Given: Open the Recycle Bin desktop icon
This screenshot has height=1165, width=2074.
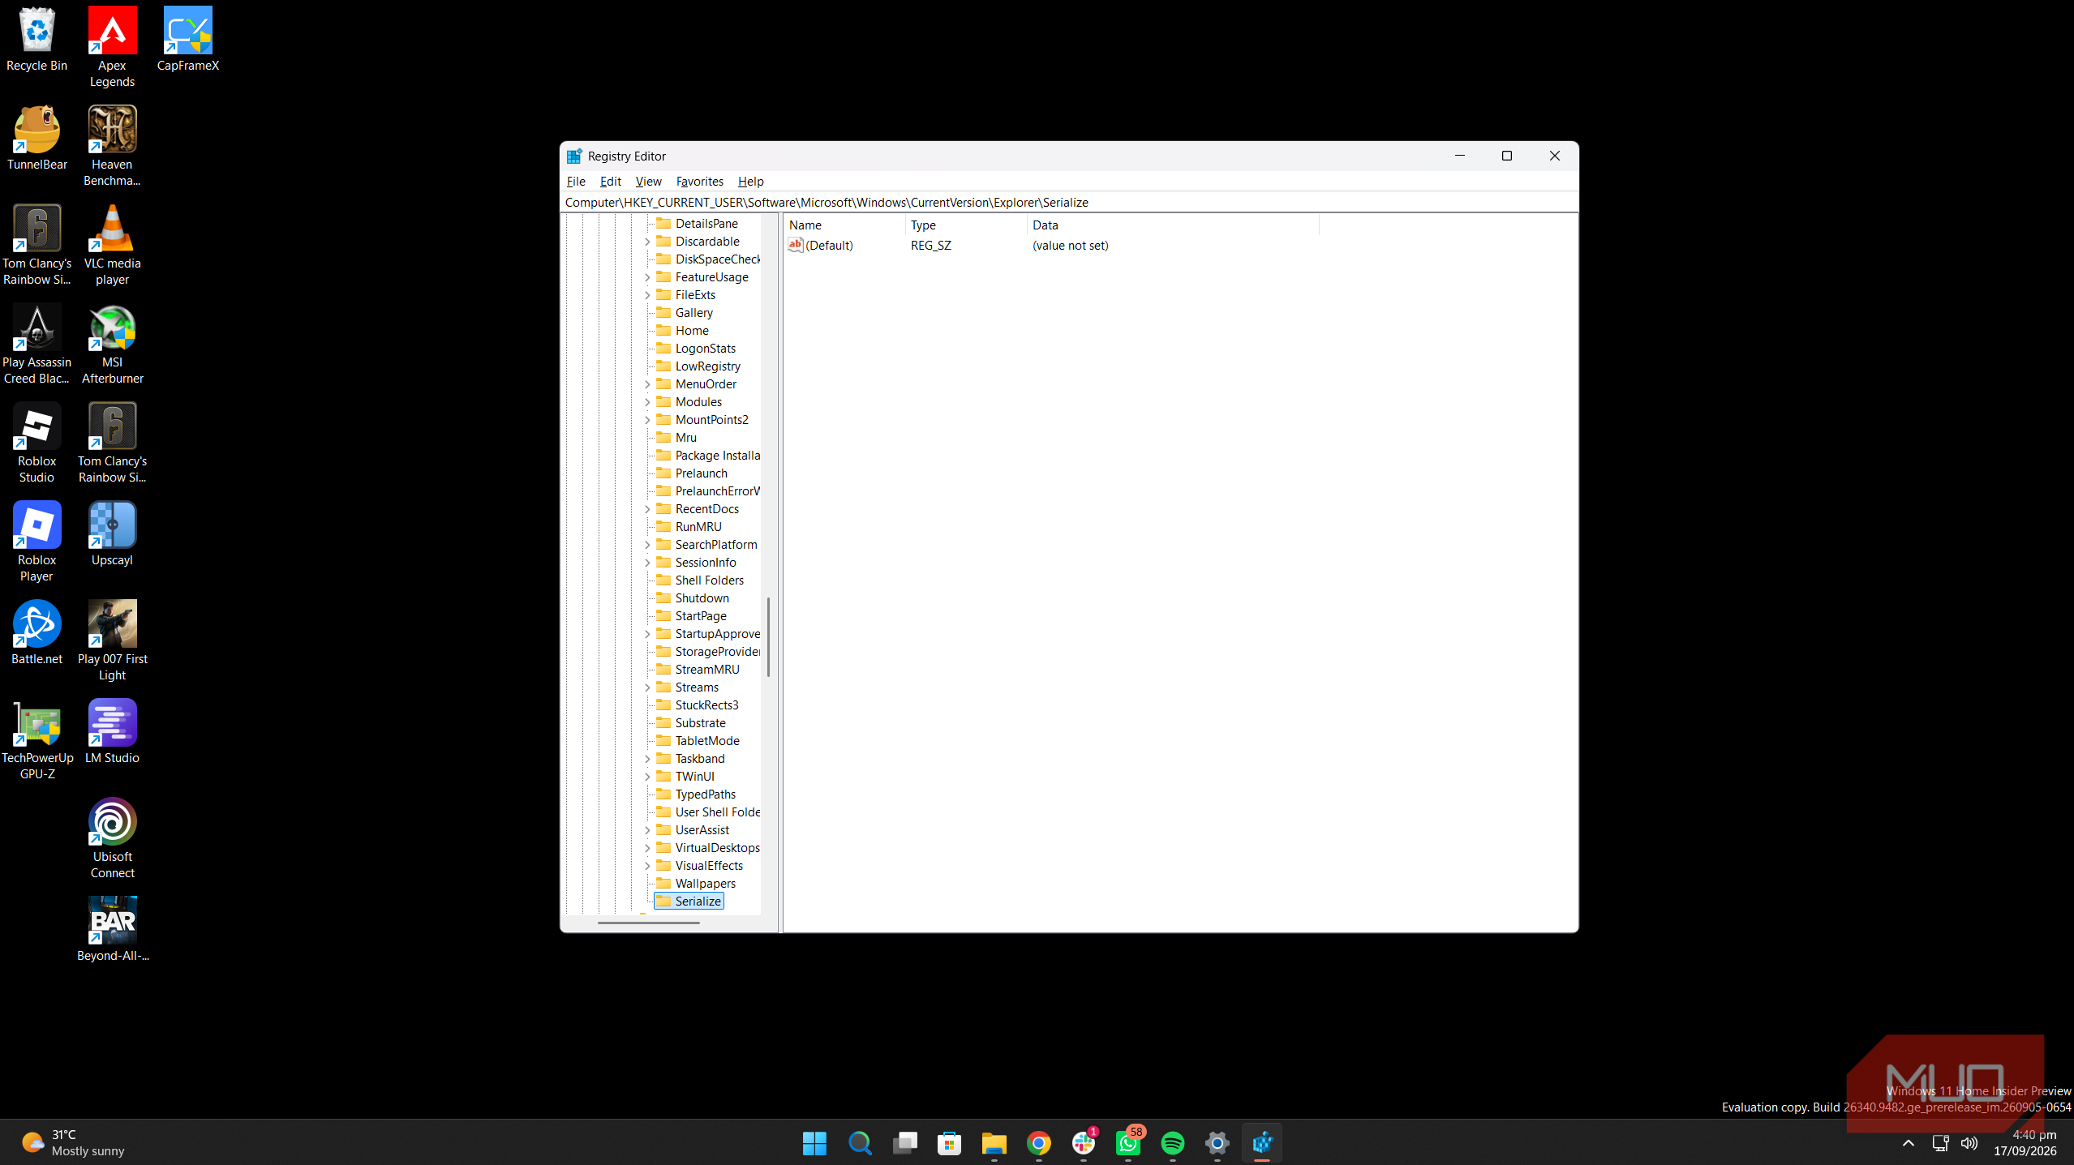Looking at the screenshot, I should 36,39.
